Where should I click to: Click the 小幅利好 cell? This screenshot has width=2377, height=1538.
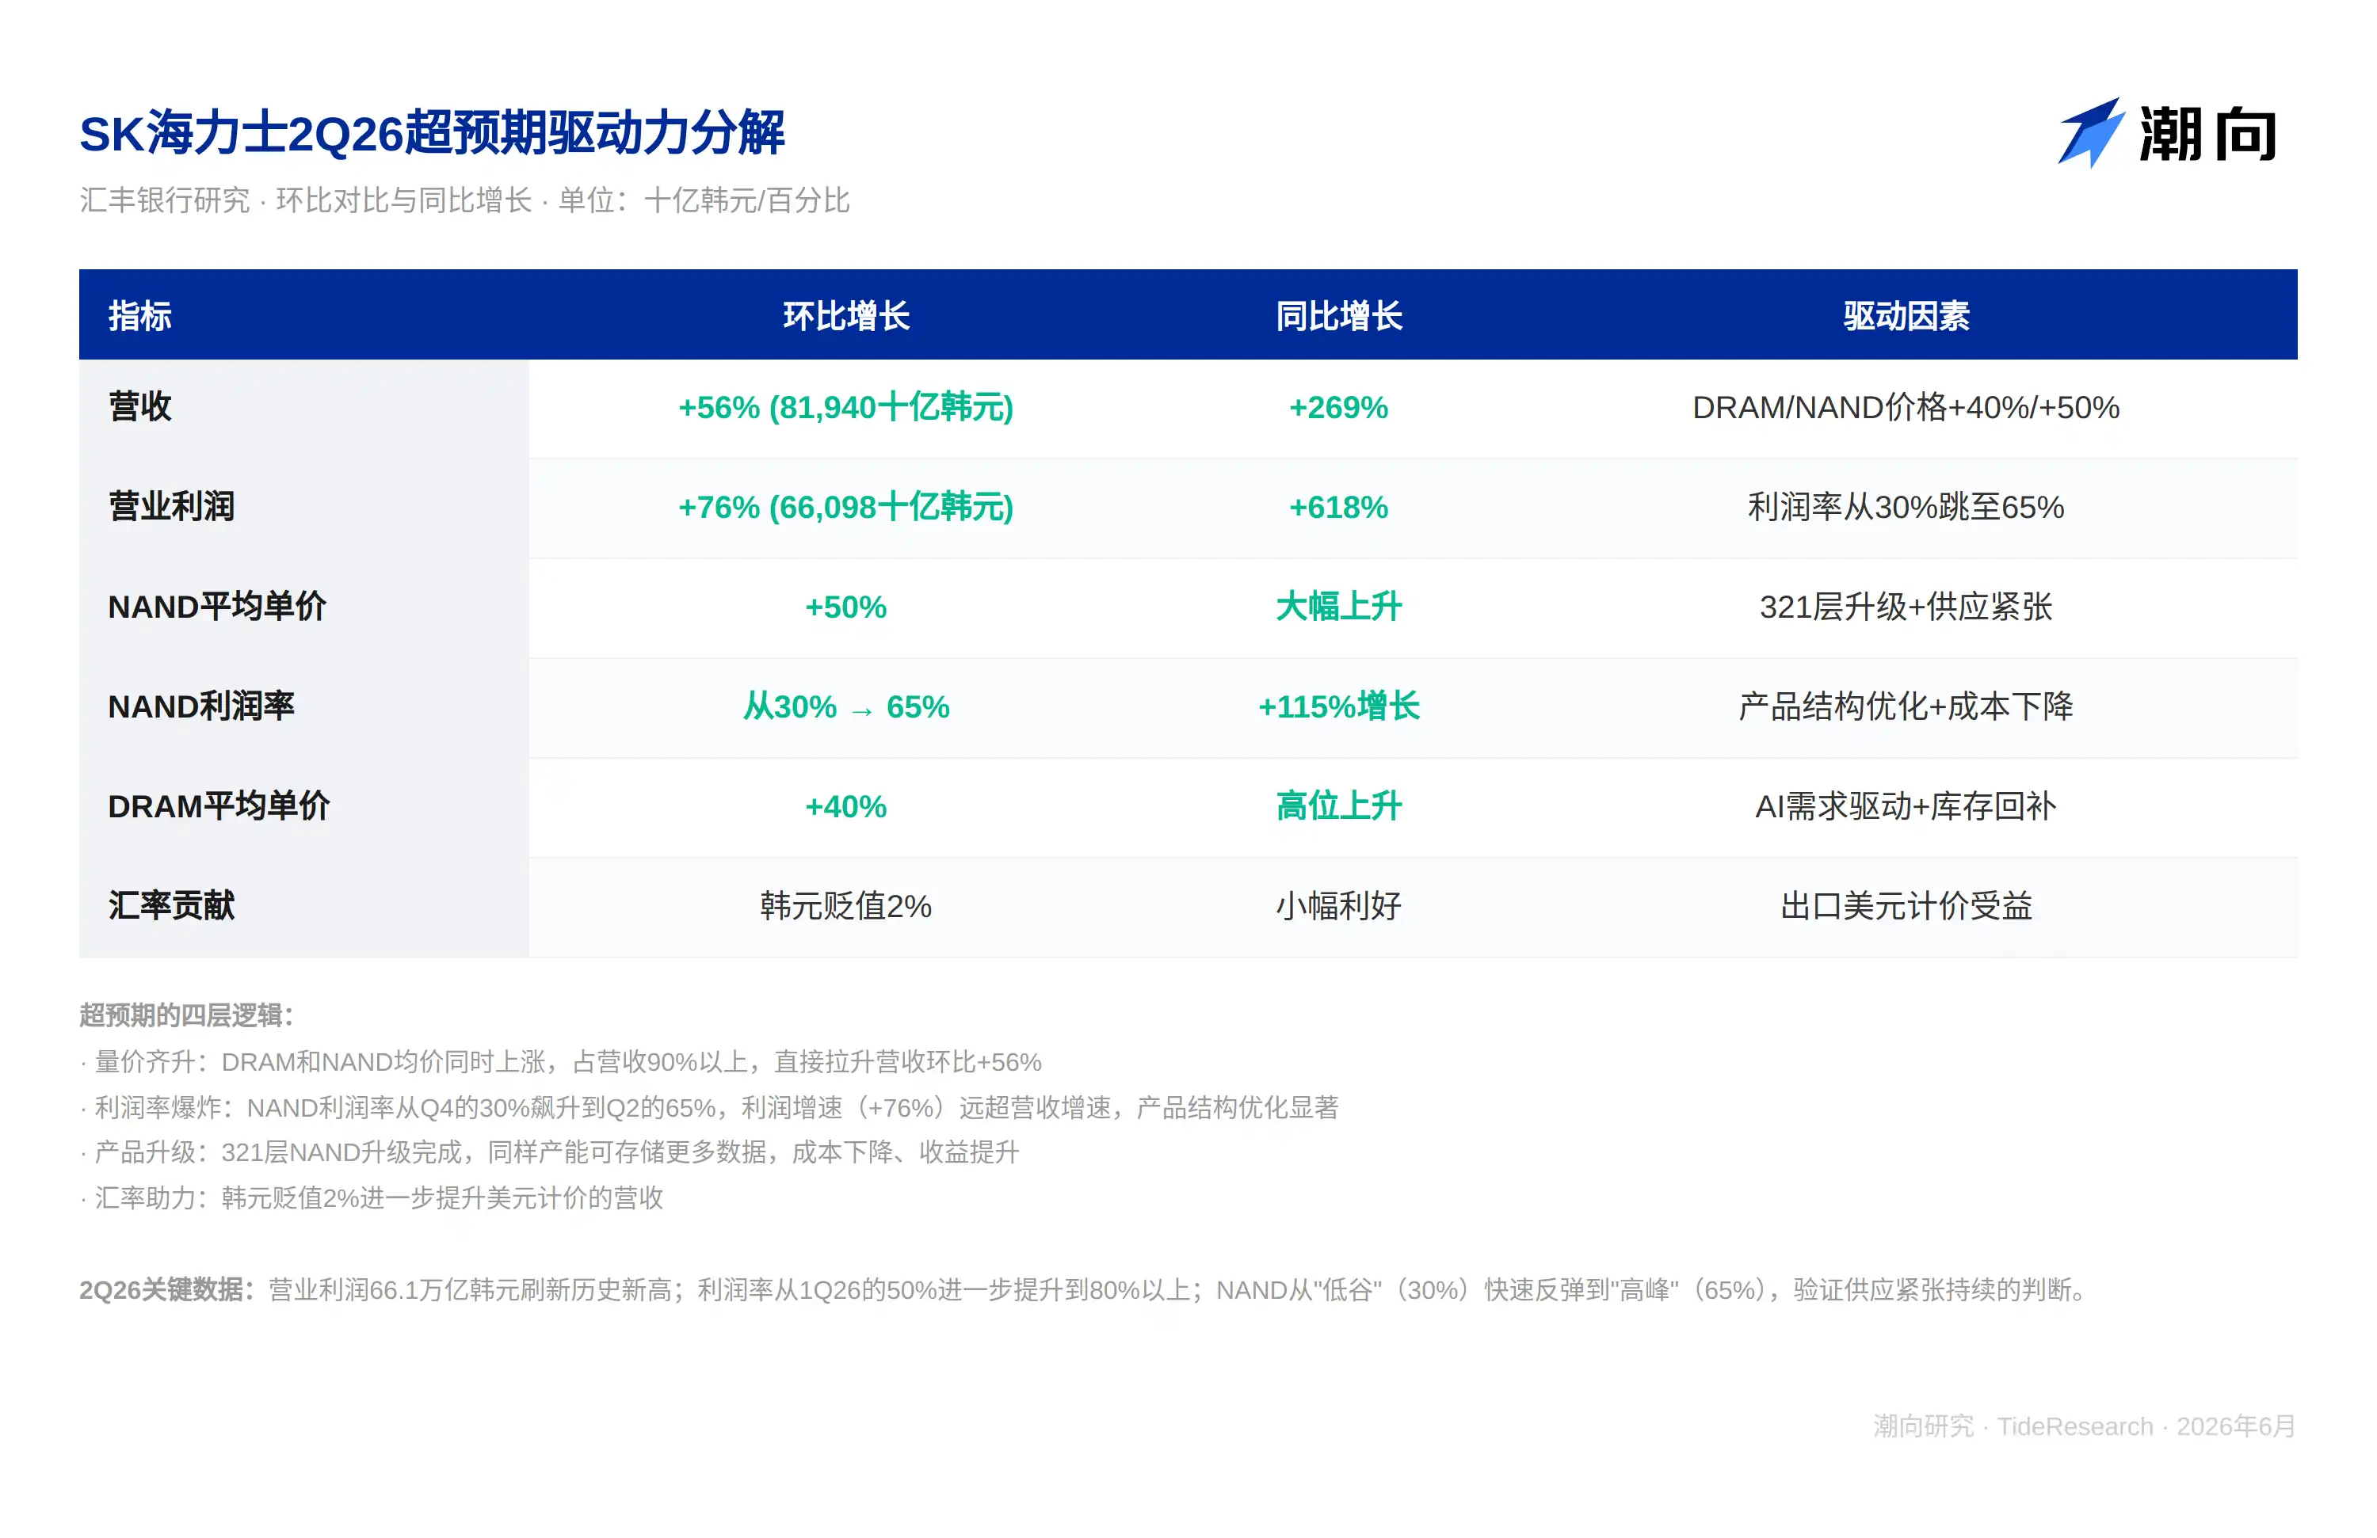click(x=1338, y=906)
